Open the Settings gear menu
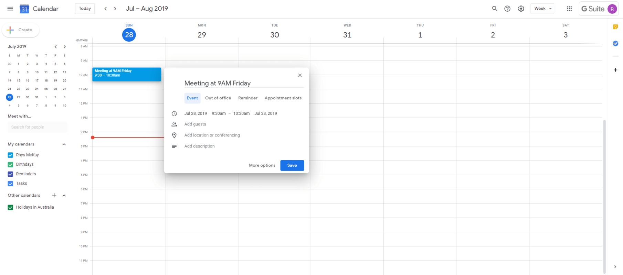Viewport: 623px width, 275px height. [521, 9]
